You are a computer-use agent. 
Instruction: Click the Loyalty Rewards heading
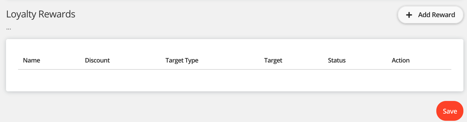click(41, 14)
